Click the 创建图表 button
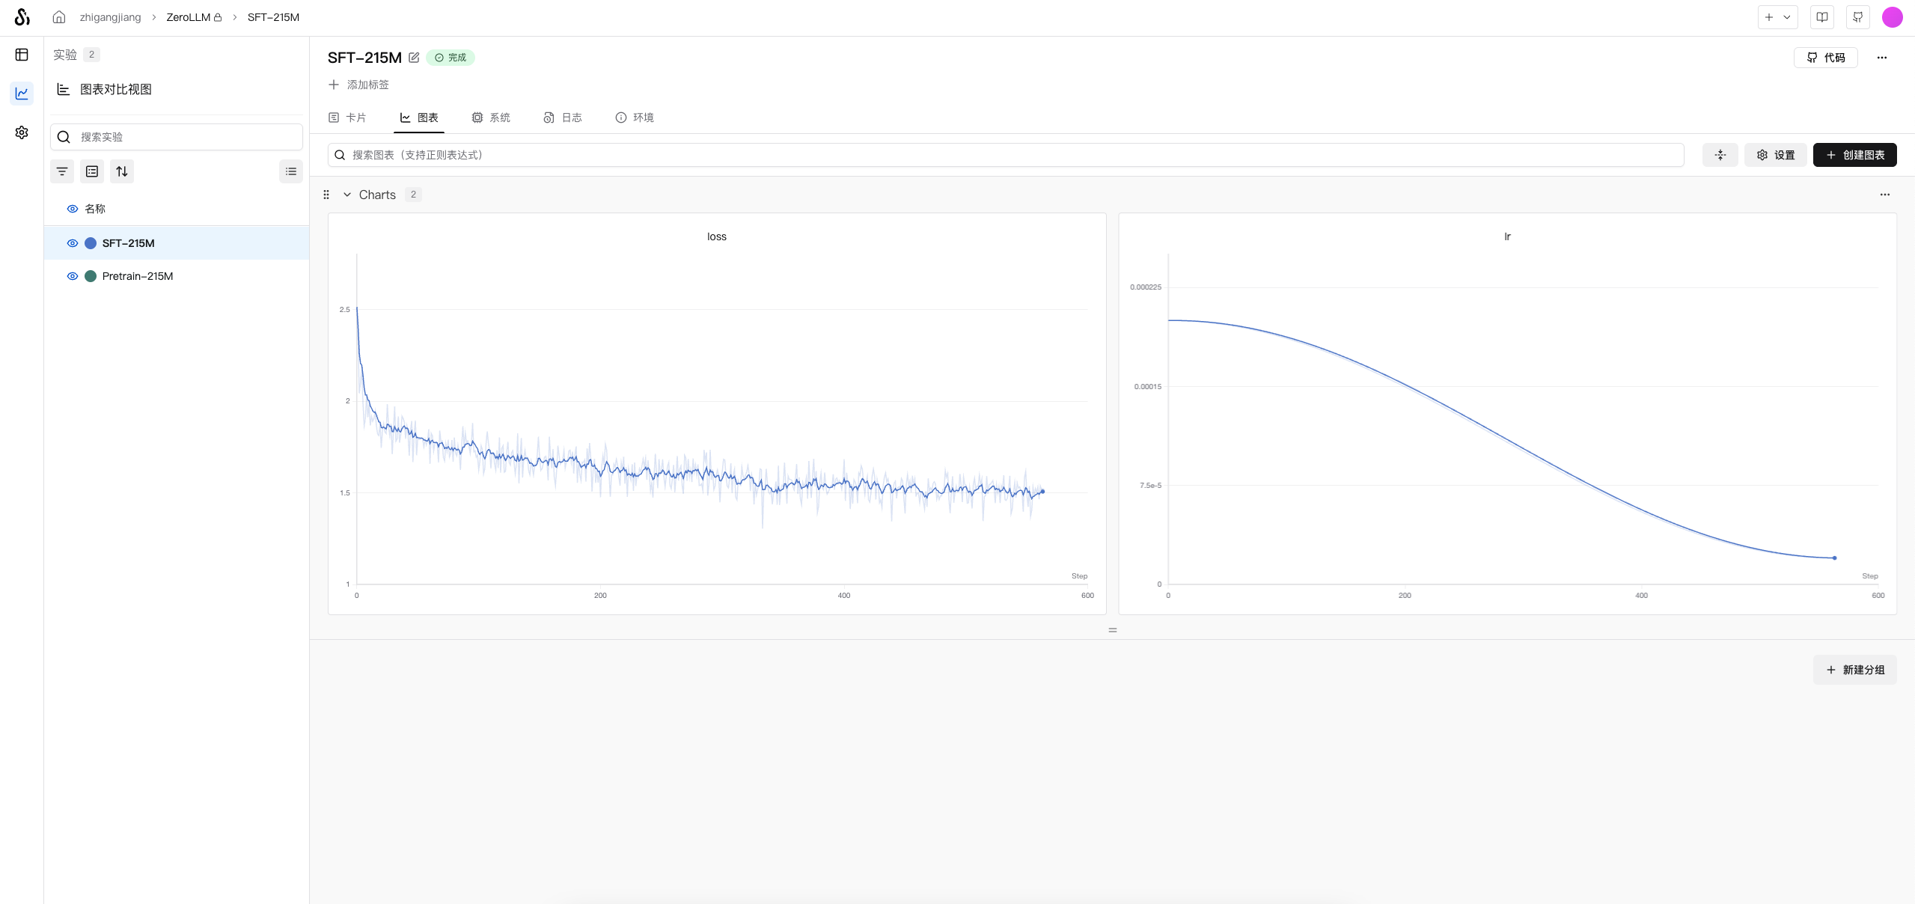 click(1854, 155)
